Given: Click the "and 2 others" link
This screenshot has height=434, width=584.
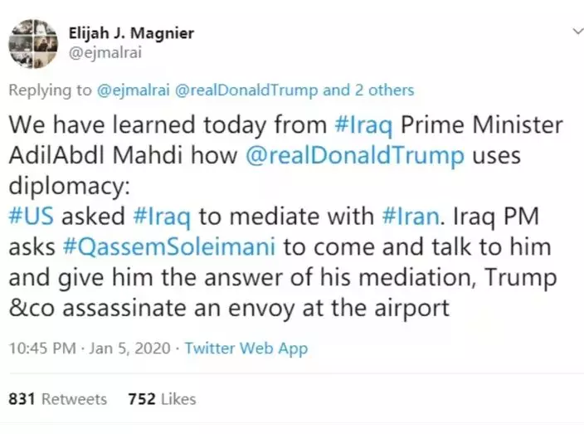Looking at the screenshot, I should [x=368, y=90].
